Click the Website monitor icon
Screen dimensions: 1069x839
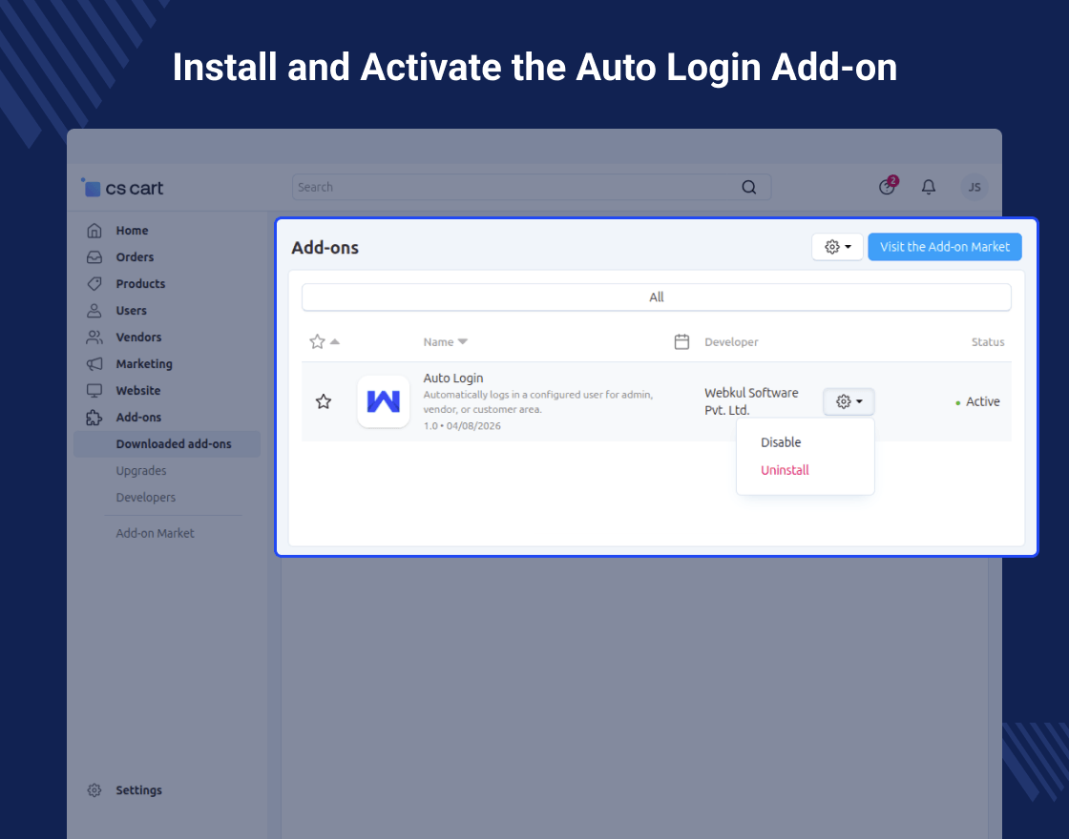(x=94, y=390)
